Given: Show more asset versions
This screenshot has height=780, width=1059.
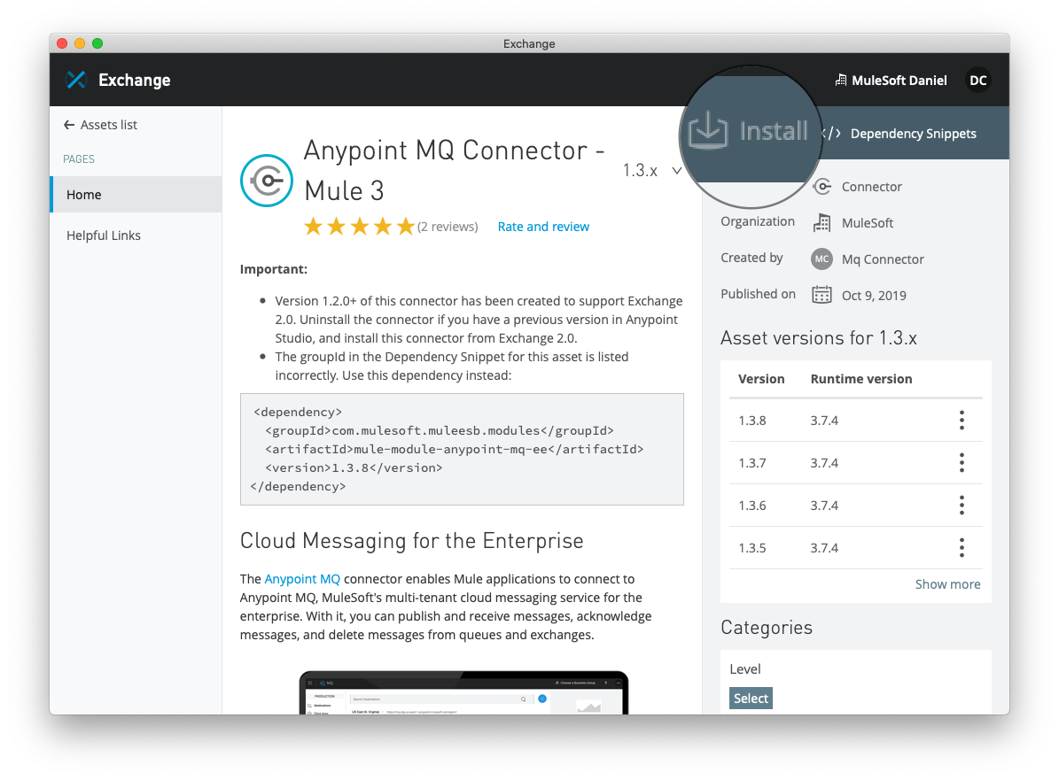Looking at the screenshot, I should click(x=947, y=584).
